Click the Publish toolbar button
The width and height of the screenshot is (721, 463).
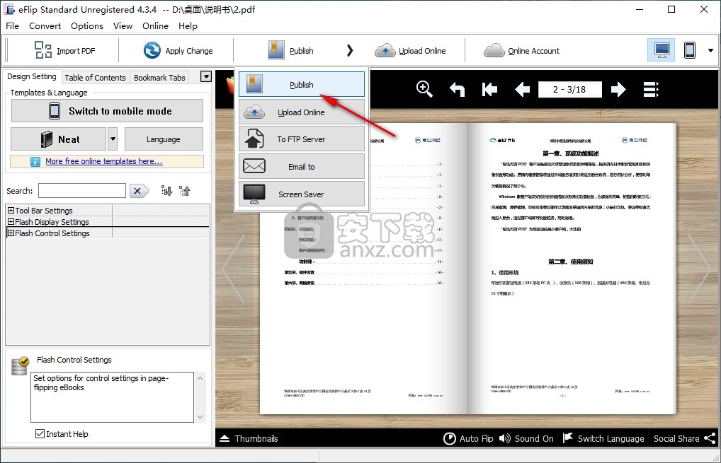point(290,50)
